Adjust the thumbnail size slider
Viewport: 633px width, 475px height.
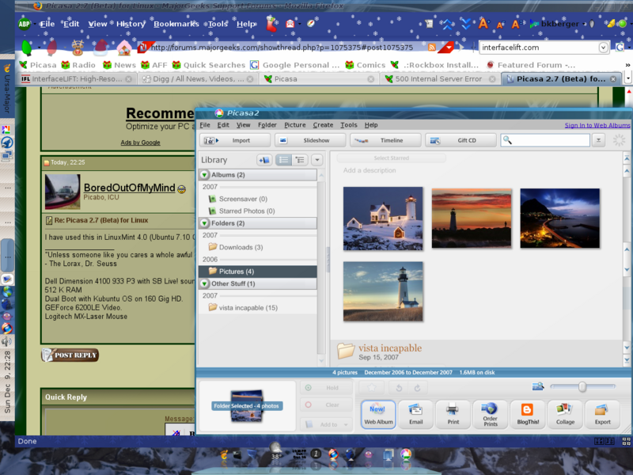[582, 386]
